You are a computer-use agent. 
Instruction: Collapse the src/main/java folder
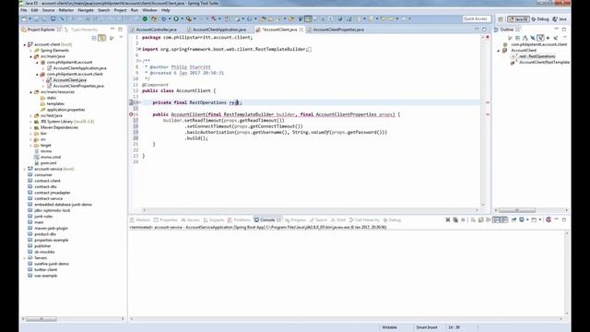(x=30, y=56)
